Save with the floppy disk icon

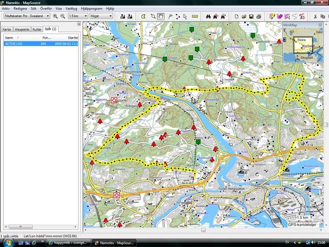(251, 16)
